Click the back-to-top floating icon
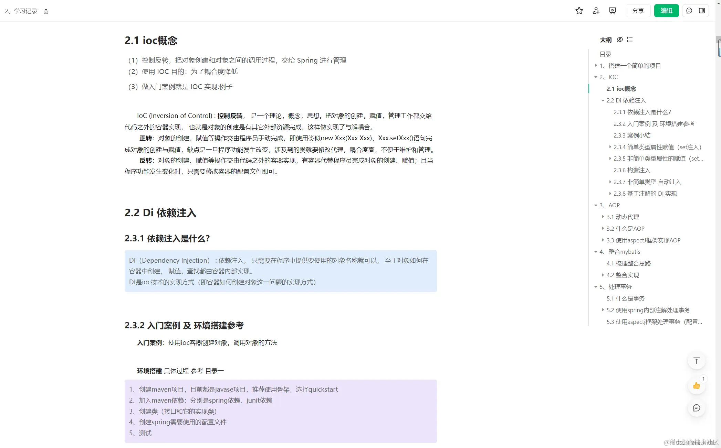The height and width of the screenshot is (448, 721). coord(696,360)
